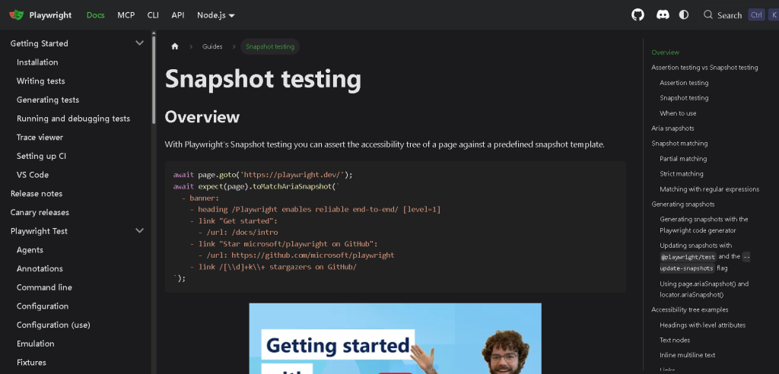Open Generating tests in the sidebar
The height and width of the screenshot is (374, 779).
(x=48, y=100)
